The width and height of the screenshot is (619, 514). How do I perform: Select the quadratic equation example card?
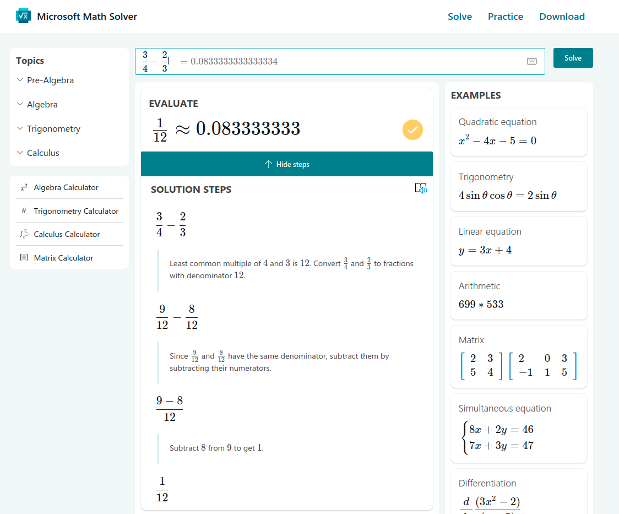click(518, 131)
